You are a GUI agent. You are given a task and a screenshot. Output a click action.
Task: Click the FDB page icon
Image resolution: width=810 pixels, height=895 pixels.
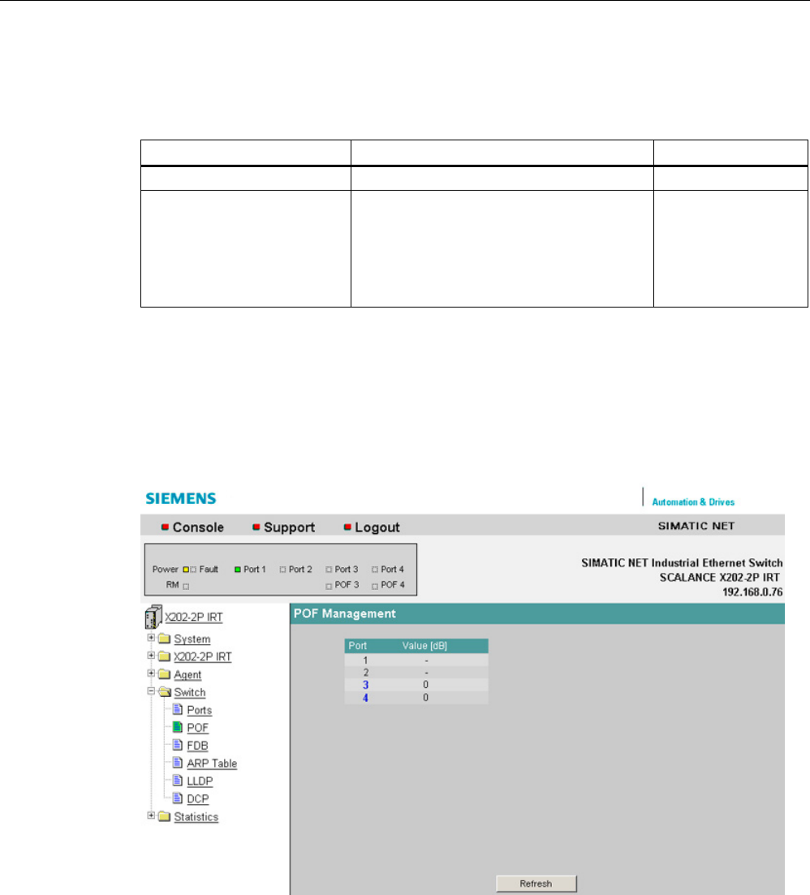point(178,744)
